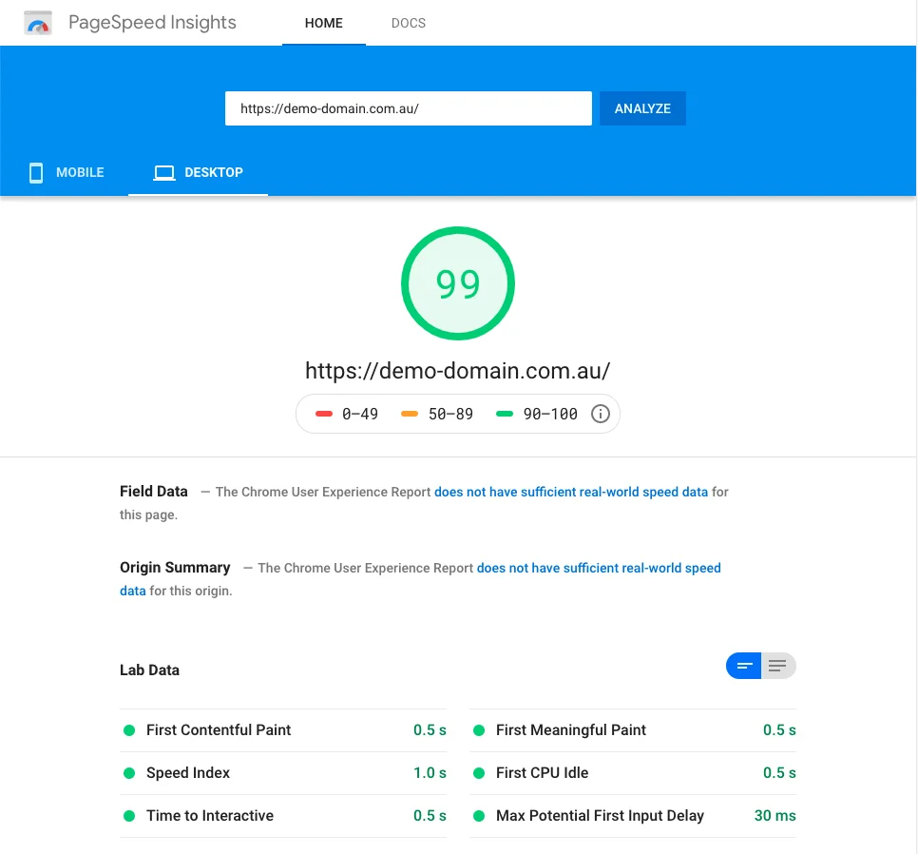Screen dimensions: 918x854
Task: Click the 99 performance score gauge
Action: pyautogui.click(x=458, y=283)
